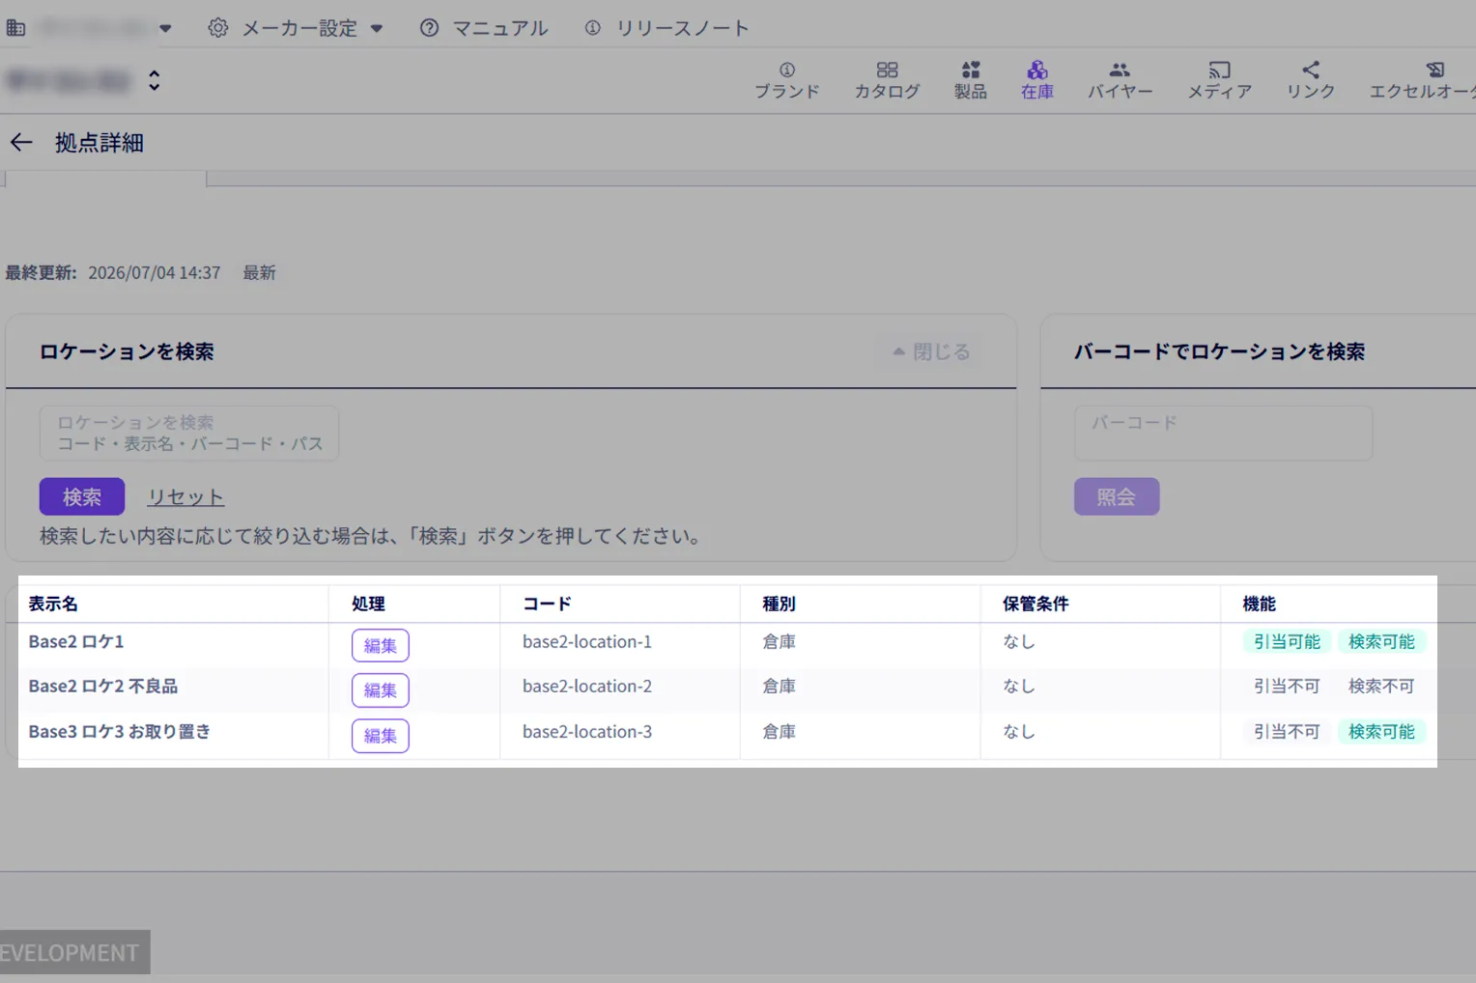
Task: Click the 引当不可 tag in Base3 ロケ3 row
Action: (x=1287, y=732)
